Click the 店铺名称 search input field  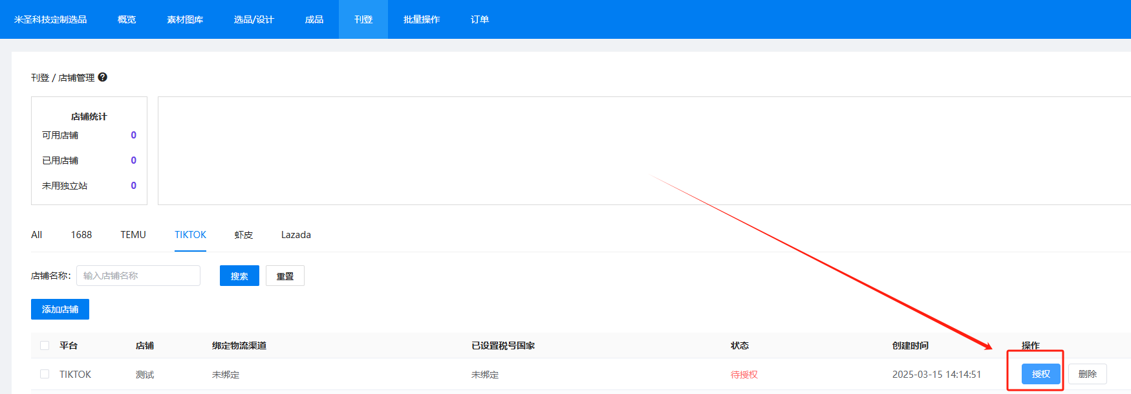tap(138, 276)
